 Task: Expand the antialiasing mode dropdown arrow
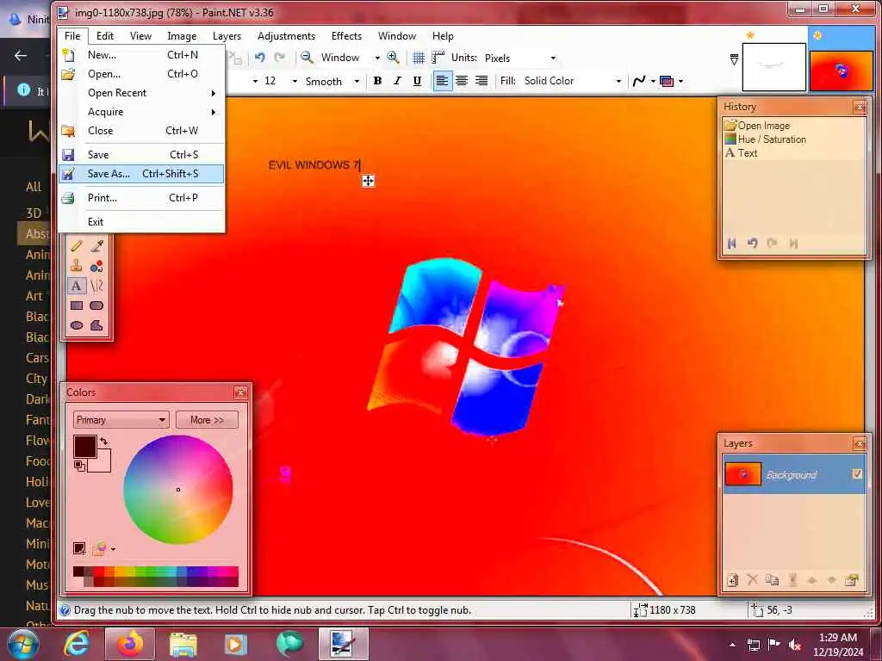click(x=653, y=81)
